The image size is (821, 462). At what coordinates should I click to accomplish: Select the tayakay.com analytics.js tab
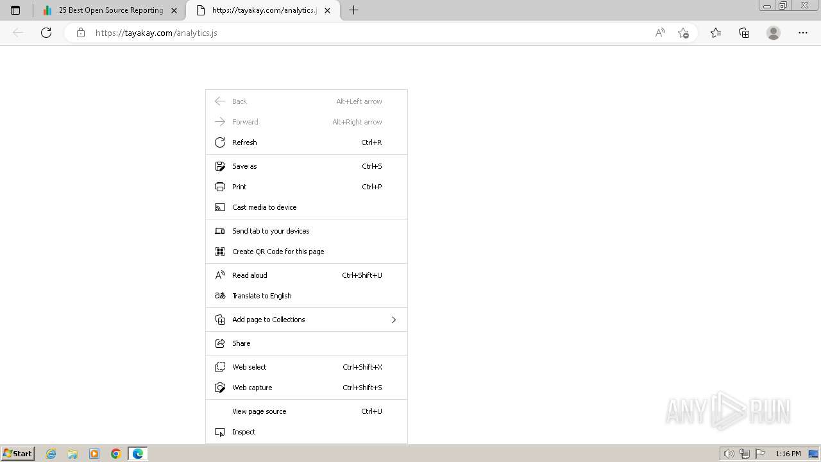[x=264, y=10]
